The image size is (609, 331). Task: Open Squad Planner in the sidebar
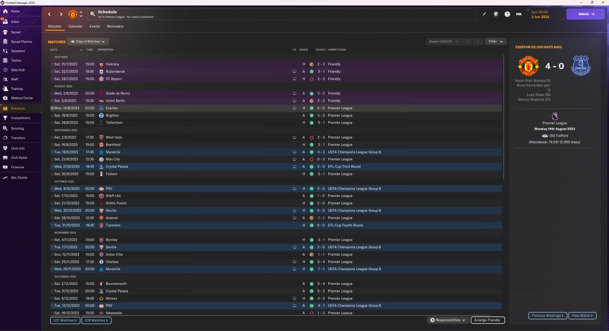click(x=21, y=41)
